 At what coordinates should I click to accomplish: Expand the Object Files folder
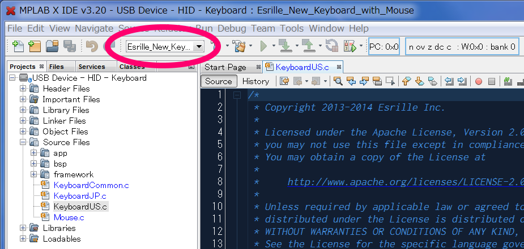tap(23, 131)
